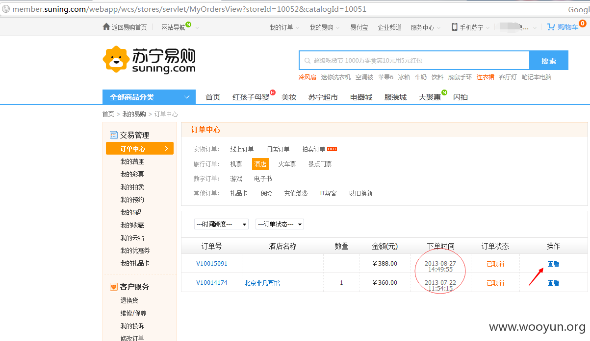The image size is (590, 341).
Task: Open 美妆 navigation tab
Action: click(289, 97)
